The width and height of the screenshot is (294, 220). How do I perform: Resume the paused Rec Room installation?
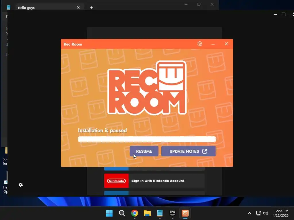click(x=144, y=151)
